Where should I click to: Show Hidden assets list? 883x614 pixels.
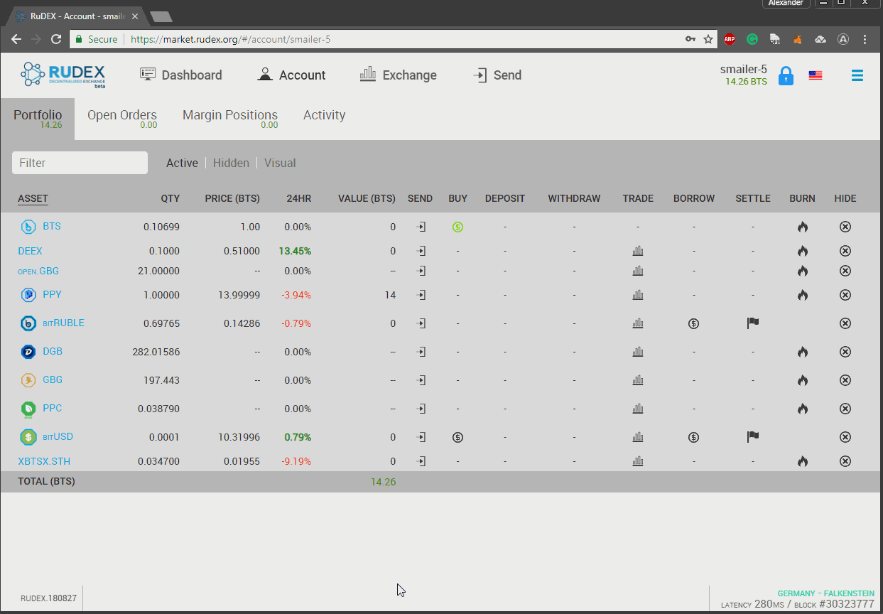231,163
